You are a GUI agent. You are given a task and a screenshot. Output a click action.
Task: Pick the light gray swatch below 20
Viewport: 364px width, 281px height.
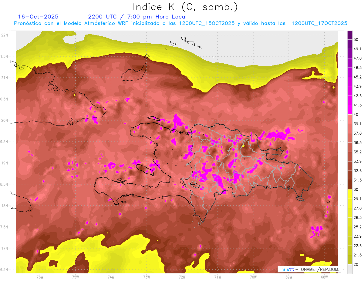[350, 269]
